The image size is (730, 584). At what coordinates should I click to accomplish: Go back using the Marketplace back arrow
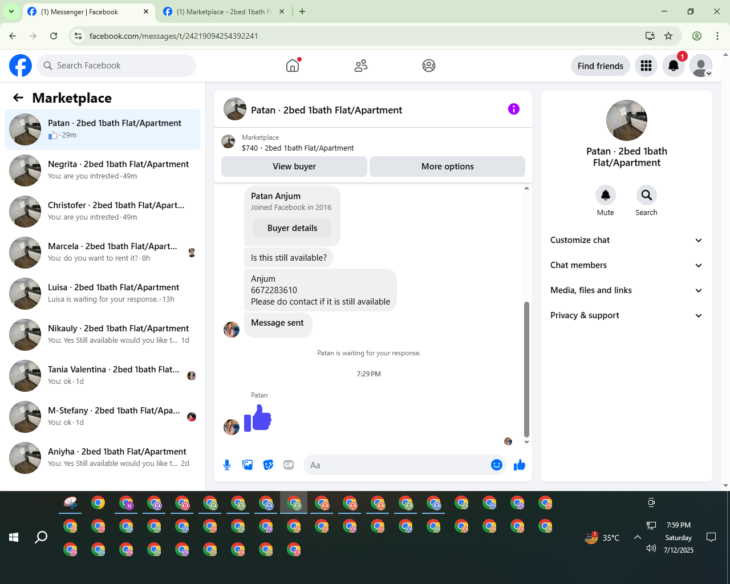pyautogui.click(x=18, y=98)
